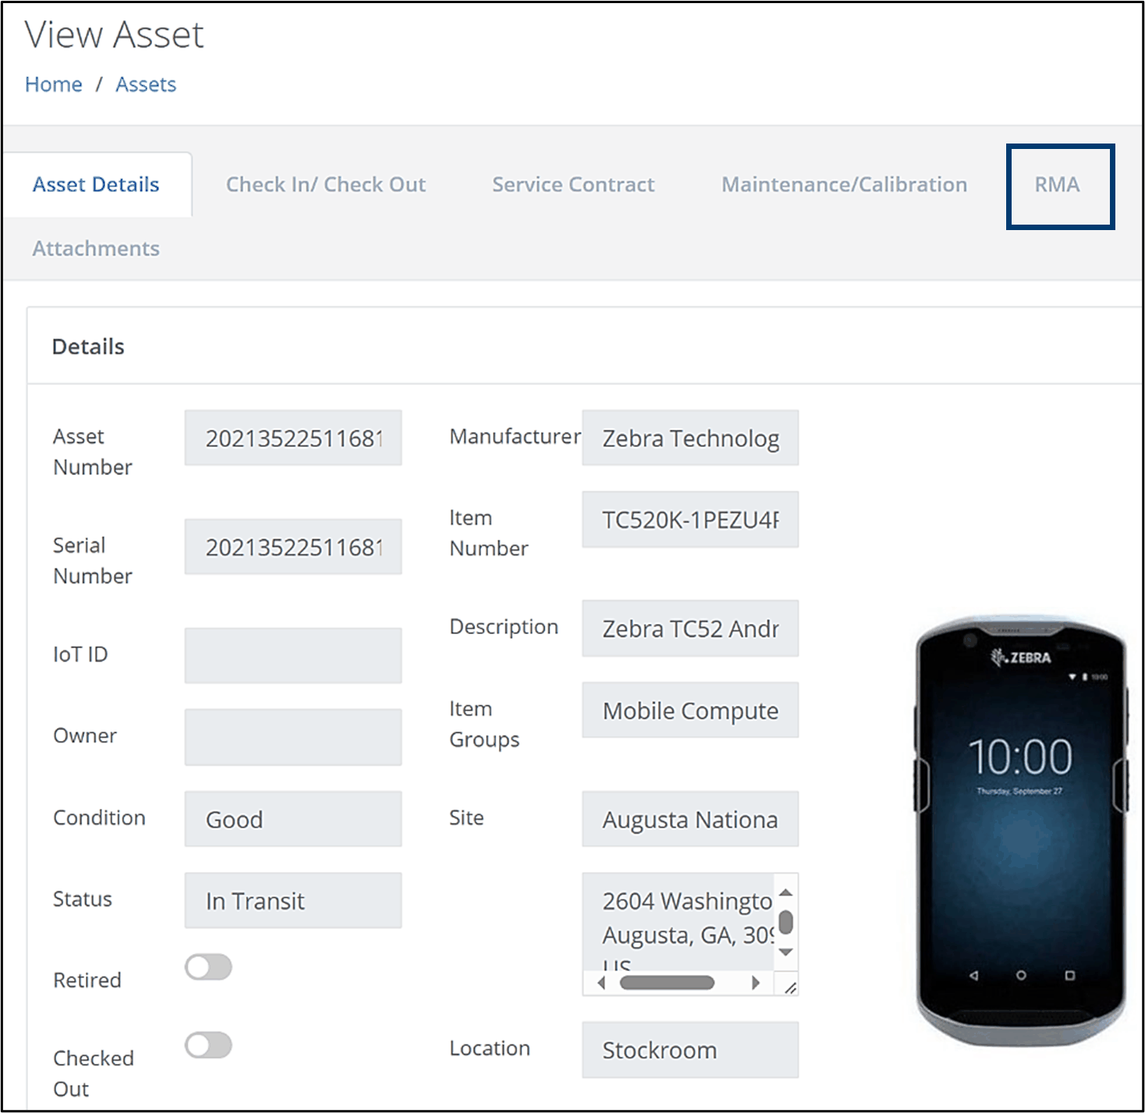Click the empty IoT ID field
1145x1113 pixels.
(293, 655)
